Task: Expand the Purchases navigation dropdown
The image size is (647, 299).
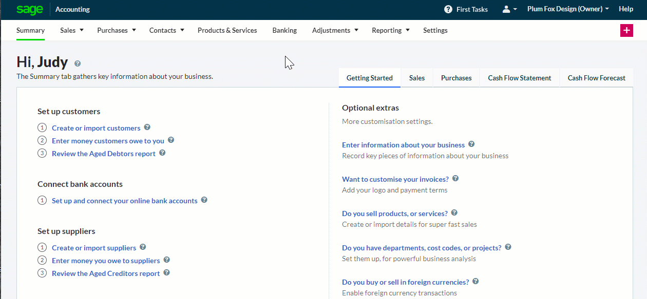Action: point(117,30)
